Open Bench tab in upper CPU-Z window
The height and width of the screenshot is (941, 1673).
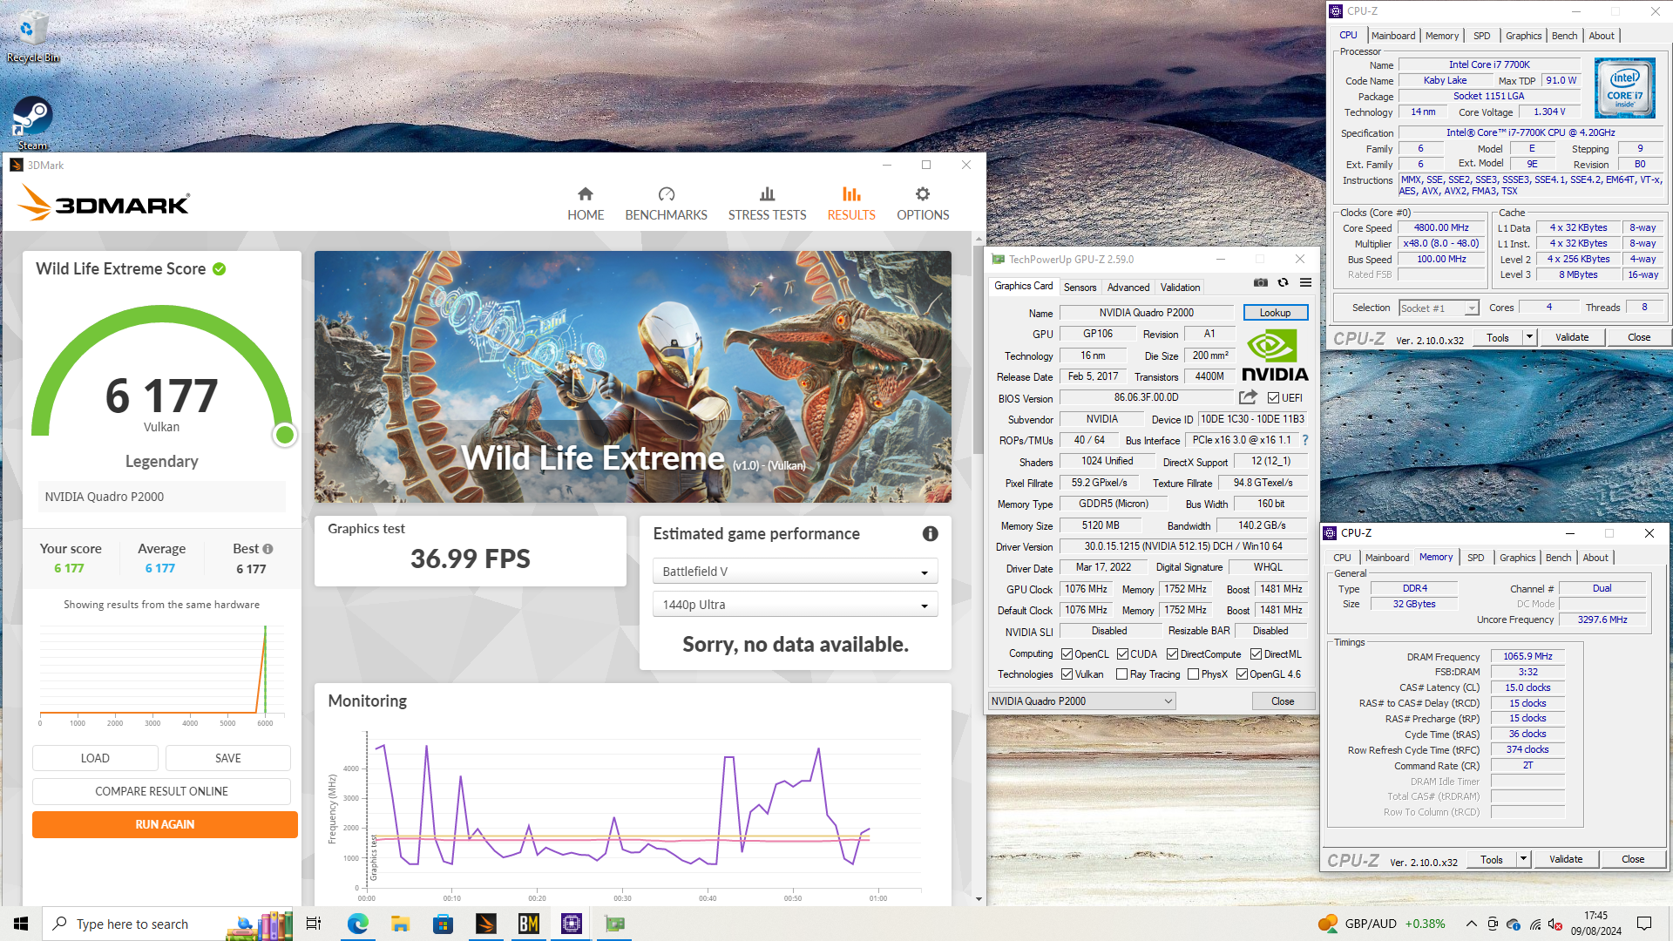pyautogui.click(x=1564, y=36)
